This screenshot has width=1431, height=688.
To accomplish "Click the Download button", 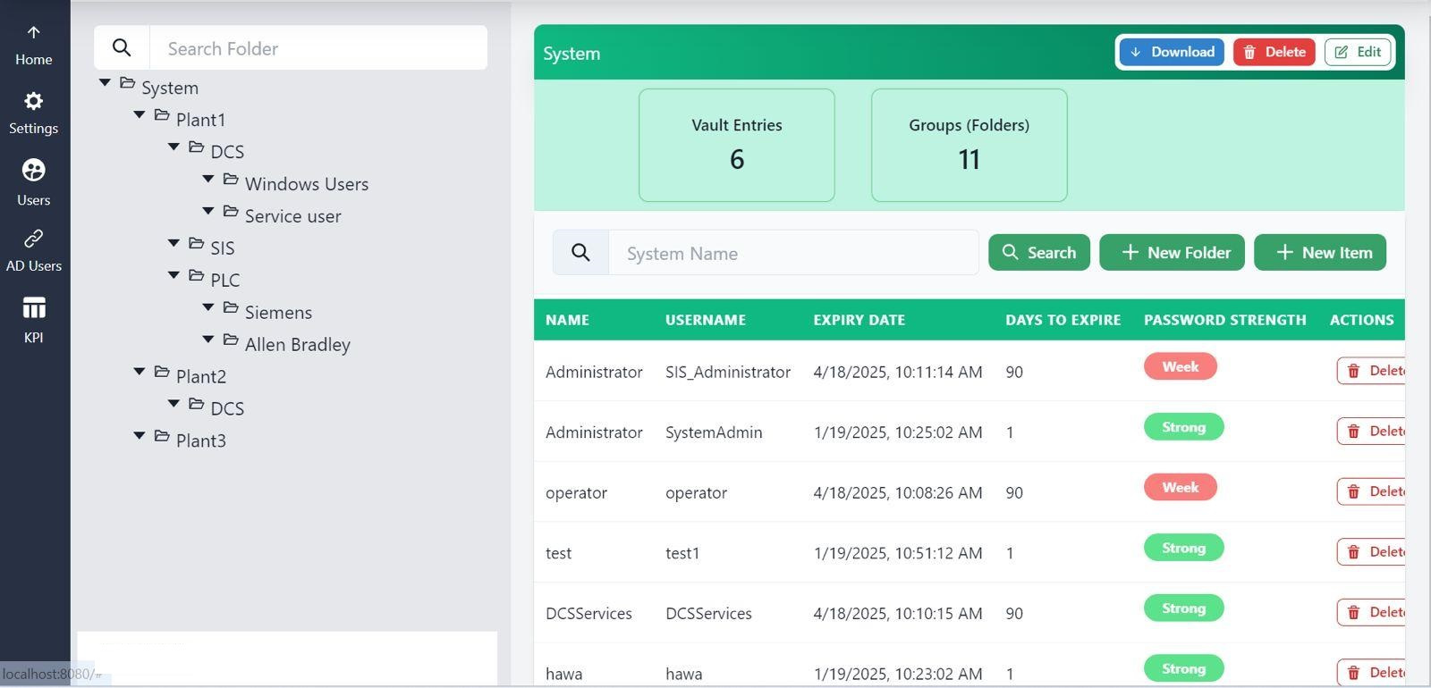I will pos(1171,52).
